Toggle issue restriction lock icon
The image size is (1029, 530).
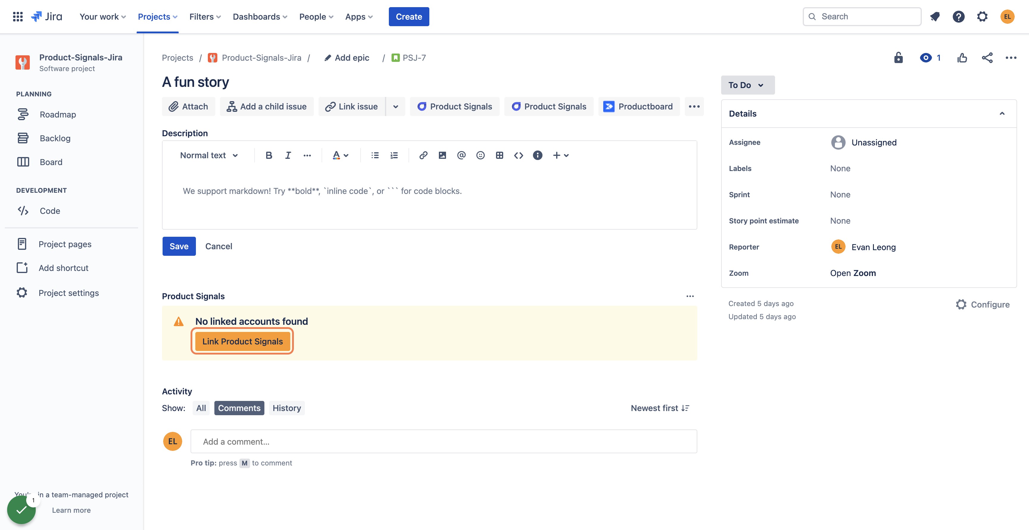898,58
